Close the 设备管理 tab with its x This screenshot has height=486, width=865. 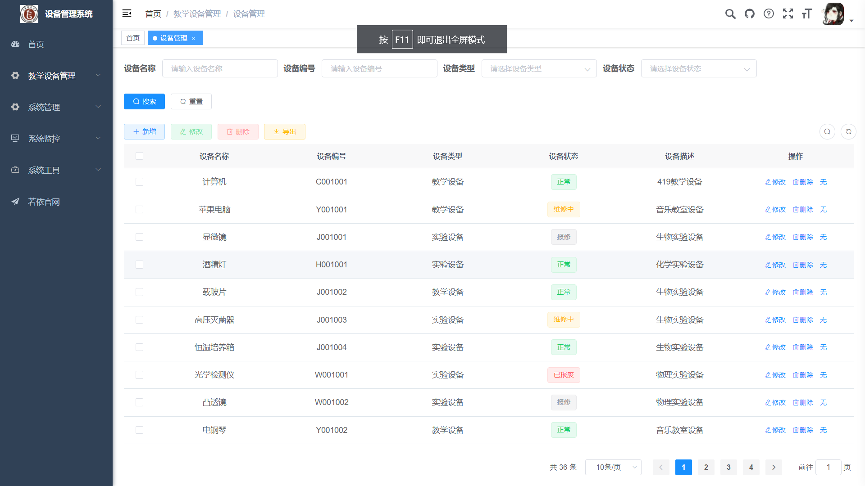click(194, 39)
